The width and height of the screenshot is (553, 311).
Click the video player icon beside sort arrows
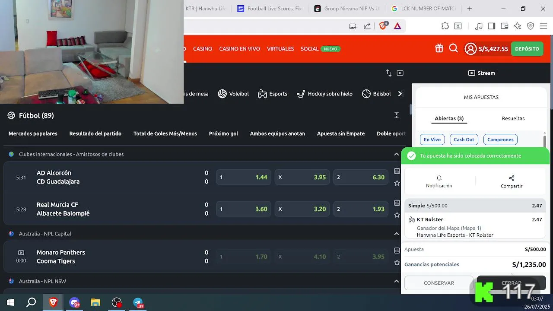pyautogui.click(x=400, y=73)
